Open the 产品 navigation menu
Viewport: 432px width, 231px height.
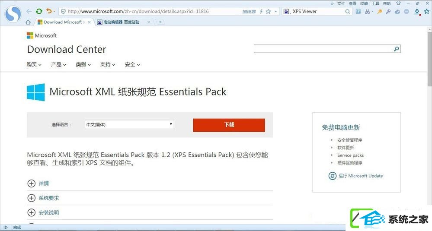58,65
